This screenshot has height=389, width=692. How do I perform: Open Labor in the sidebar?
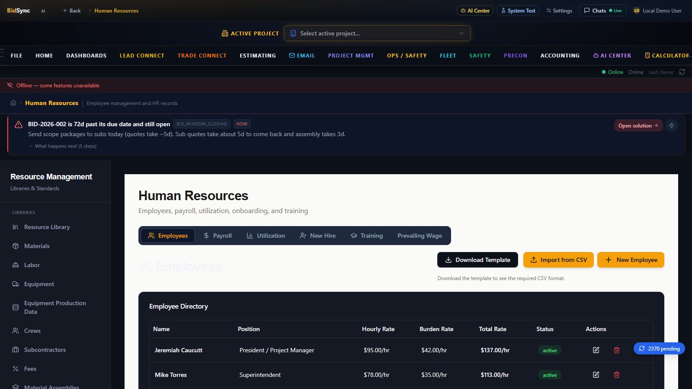(x=55, y=265)
